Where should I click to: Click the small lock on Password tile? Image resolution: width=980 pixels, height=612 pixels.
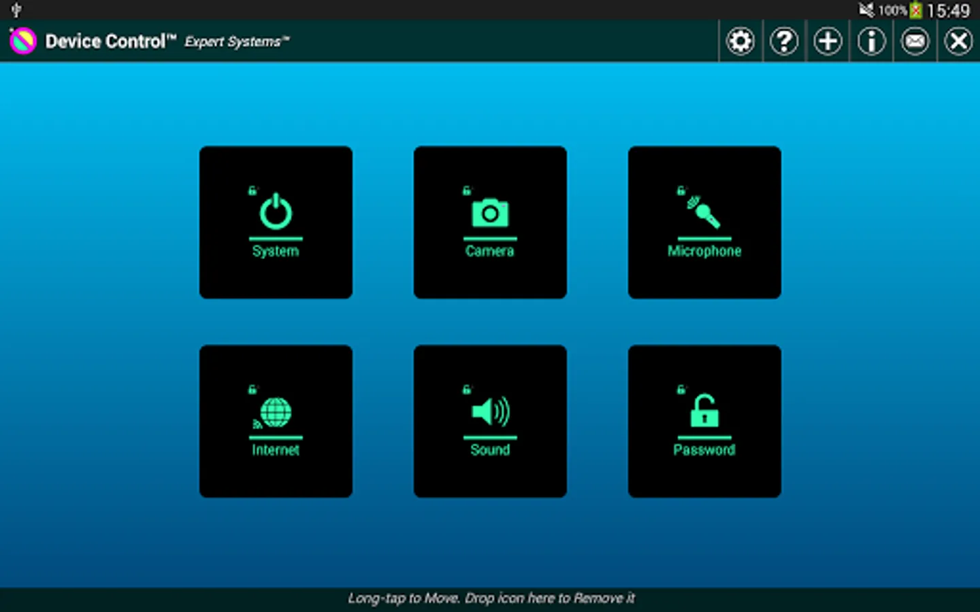(x=681, y=390)
